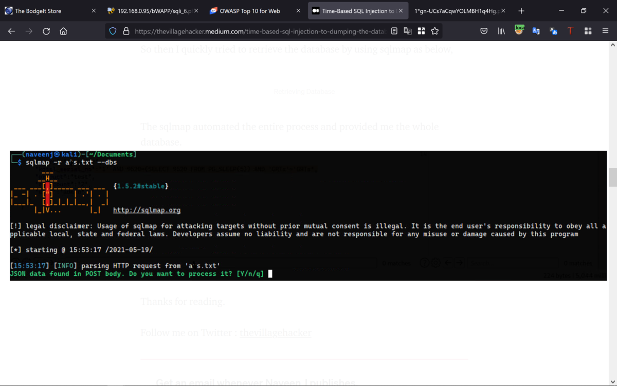Click the URL address field

point(260,31)
